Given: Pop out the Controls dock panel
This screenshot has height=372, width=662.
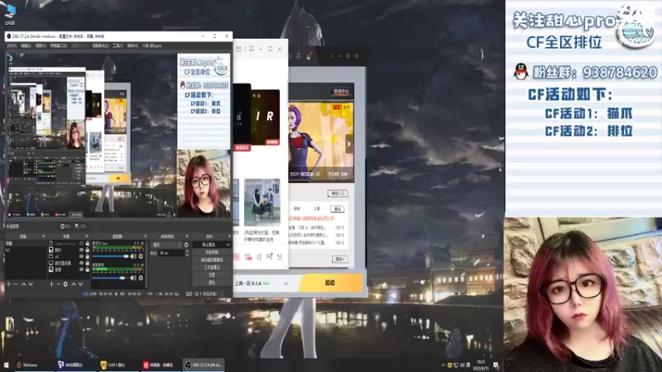Looking at the screenshot, I should 229,236.
